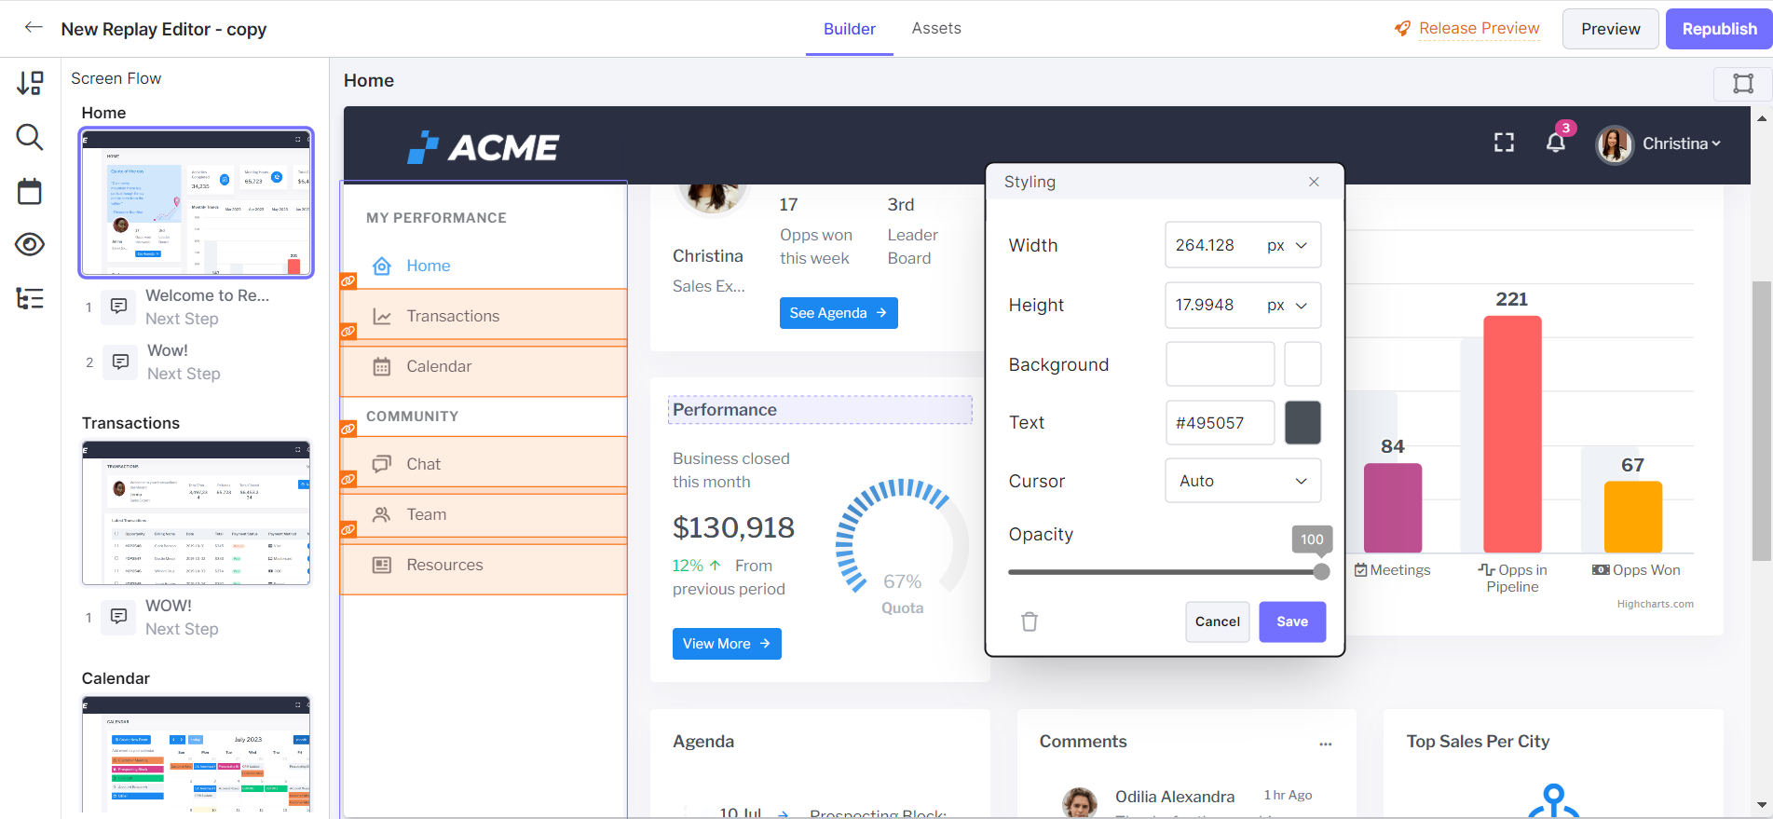Click the Background color hex input
The height and width of the screenshot is (819, 1773).
(1220, 364)
